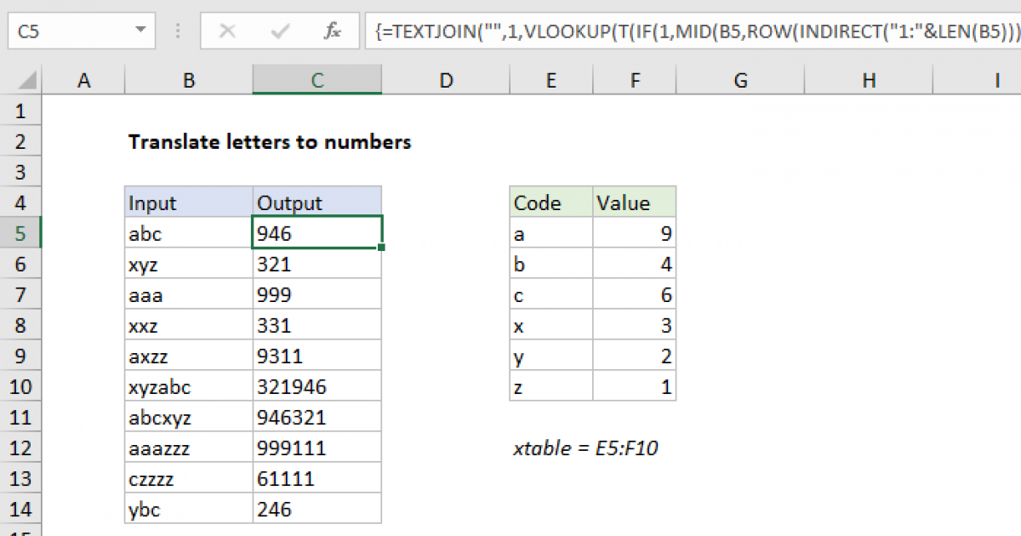Viewport: 1021px width, 536px height.
Task: Select row 5 header
Action: coord(21,233)
